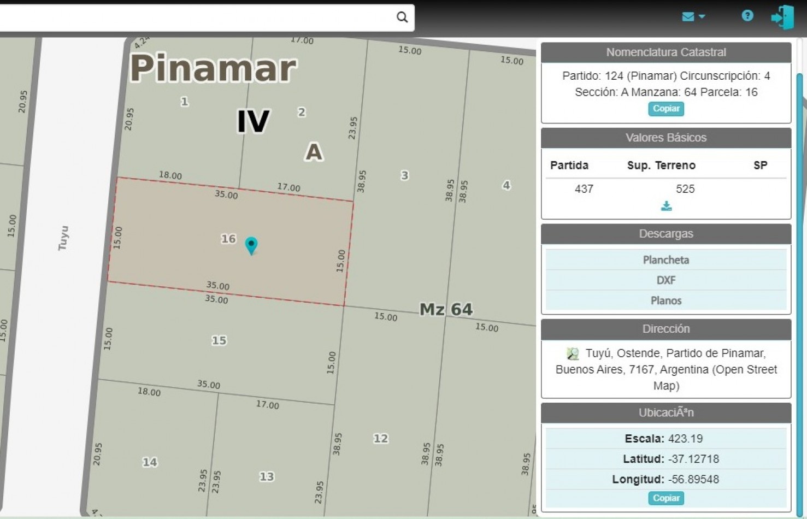The image size is (807, 519).
Task: Copy the Ubicación coordinates
Action: 666,498
